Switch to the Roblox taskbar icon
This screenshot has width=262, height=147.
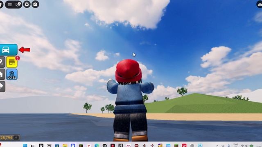coord(73,145)
